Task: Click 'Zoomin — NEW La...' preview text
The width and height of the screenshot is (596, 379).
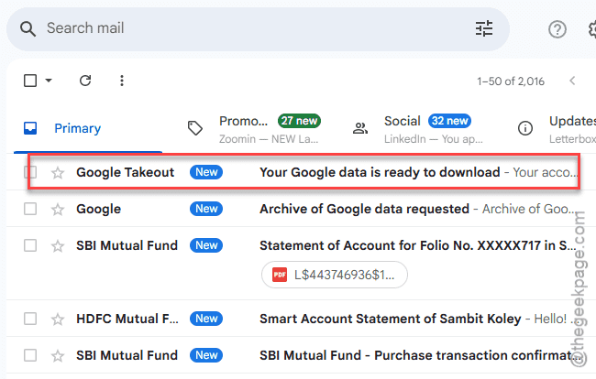Action: (x=269, y=139)
